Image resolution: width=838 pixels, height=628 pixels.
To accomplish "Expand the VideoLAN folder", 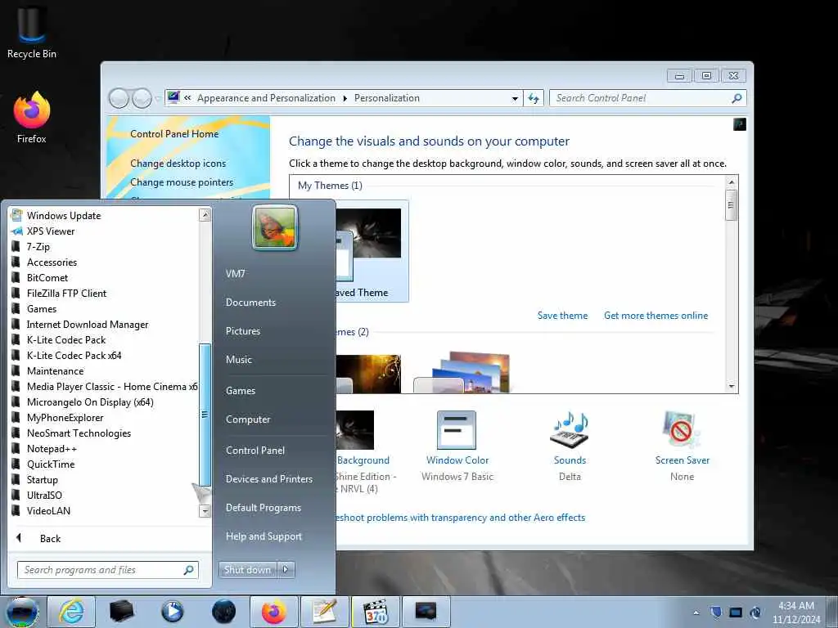I will pyautogui.click(x=48, y=510).
